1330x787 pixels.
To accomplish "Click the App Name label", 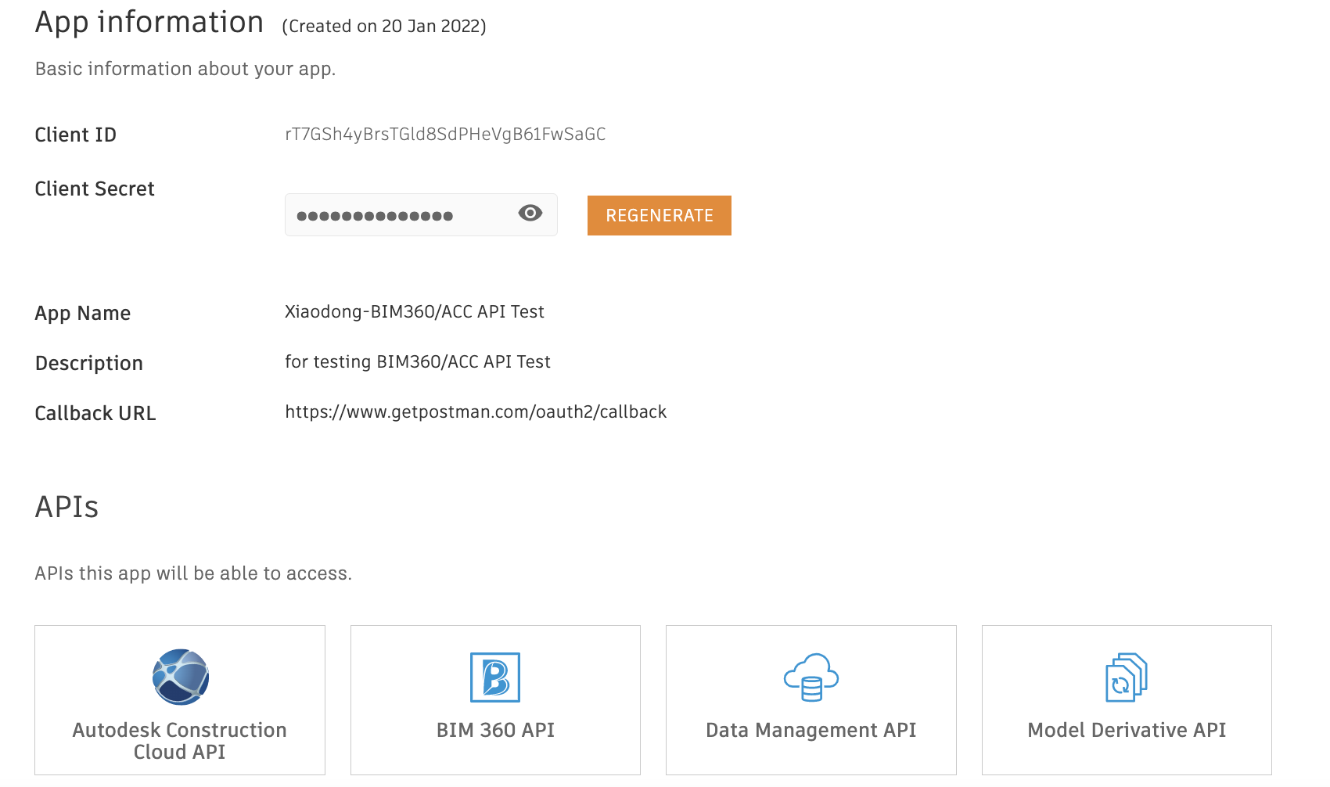I will click(x=83, y=314).
